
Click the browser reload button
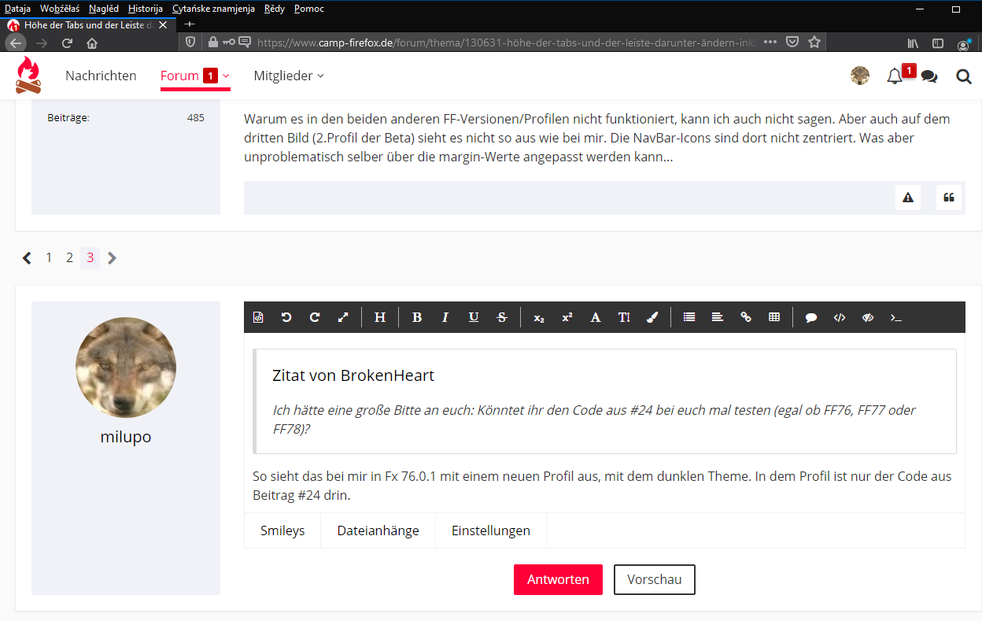point(67,43)
